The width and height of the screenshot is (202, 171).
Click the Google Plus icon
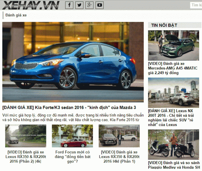[x=89, y=5]
